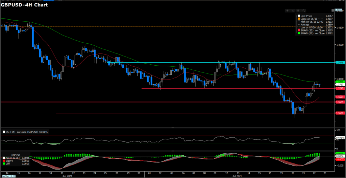Click the zoom magnifier tool

click(304, 10)
